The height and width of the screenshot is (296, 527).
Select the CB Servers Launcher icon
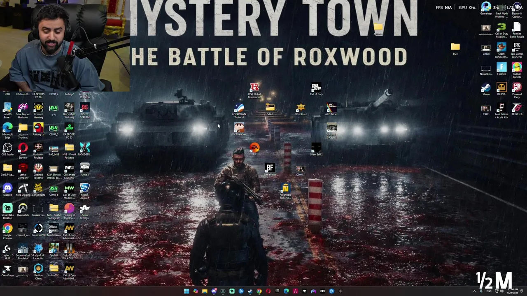point(69,171)
